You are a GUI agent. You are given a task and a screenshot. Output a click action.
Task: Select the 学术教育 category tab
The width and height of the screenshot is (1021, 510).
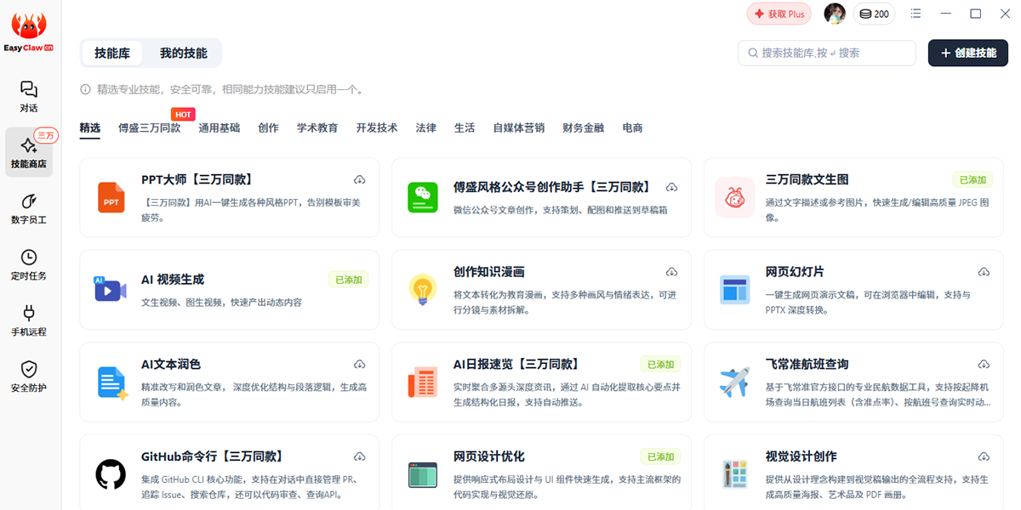(317, 128)
